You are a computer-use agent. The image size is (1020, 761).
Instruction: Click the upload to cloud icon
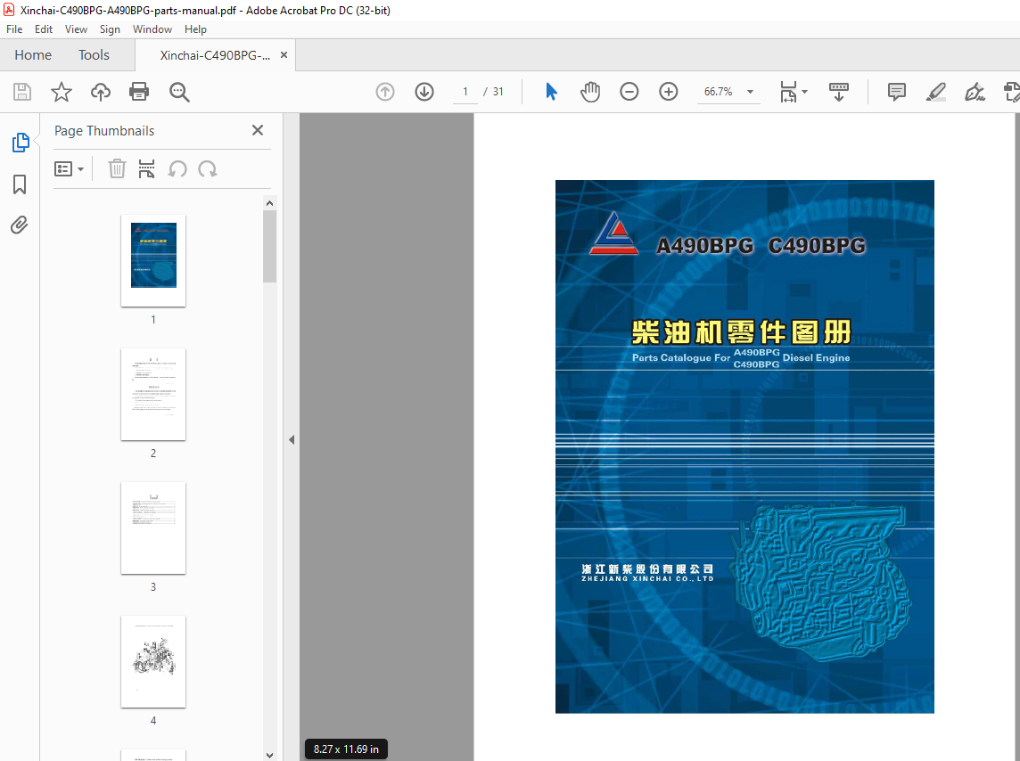tap(100, 92)
